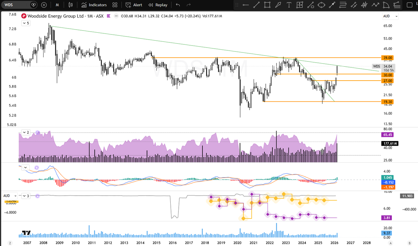Click the -1.197 orange signal label

click(388, 187)
